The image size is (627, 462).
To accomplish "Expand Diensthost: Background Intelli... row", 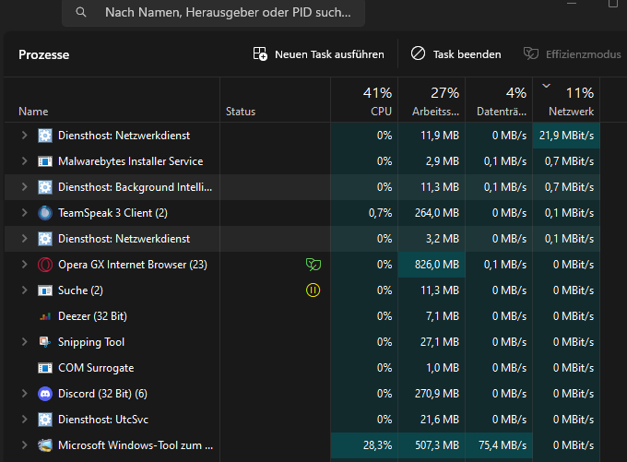I will coord(24,187).
